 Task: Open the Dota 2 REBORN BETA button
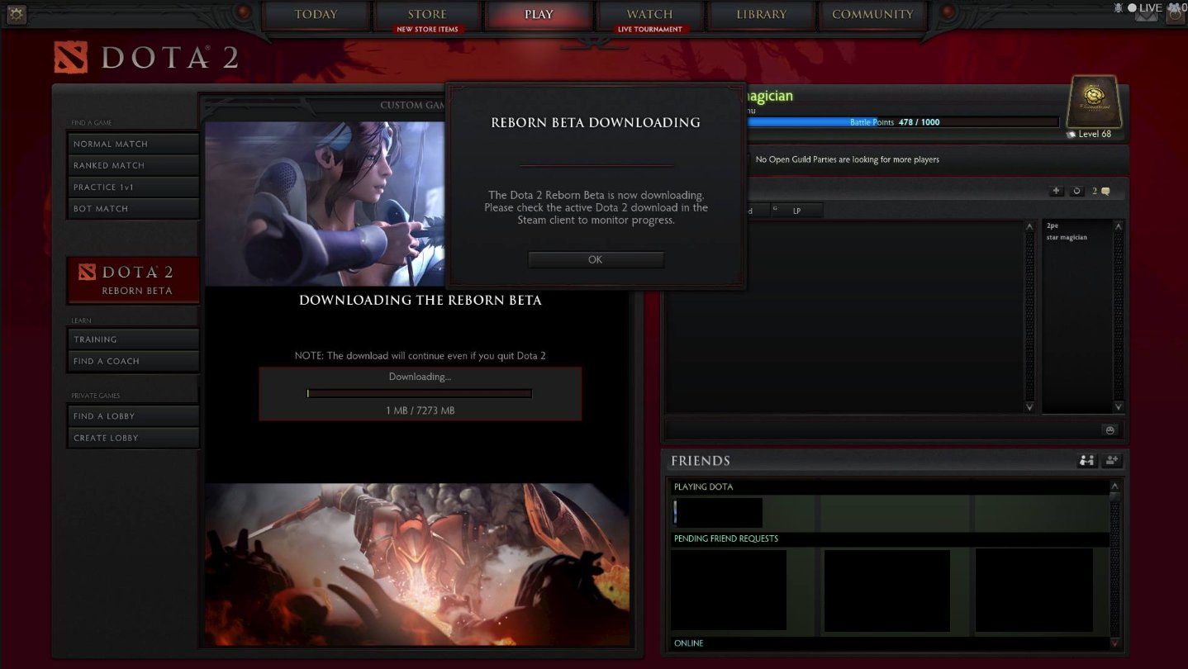(133, 280)
